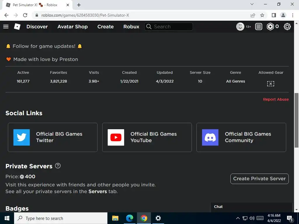The width and height of the screenshot is (299, 224).
Task: Open the Chrome profile avatar icon
Action: 283,15
